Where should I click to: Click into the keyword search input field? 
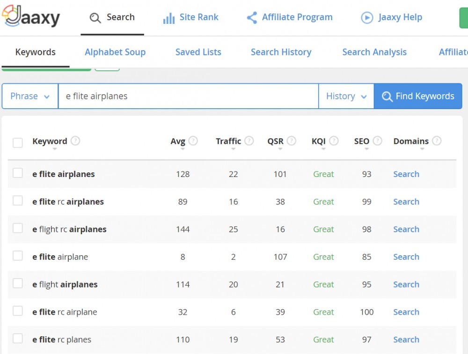coord(188,96)
